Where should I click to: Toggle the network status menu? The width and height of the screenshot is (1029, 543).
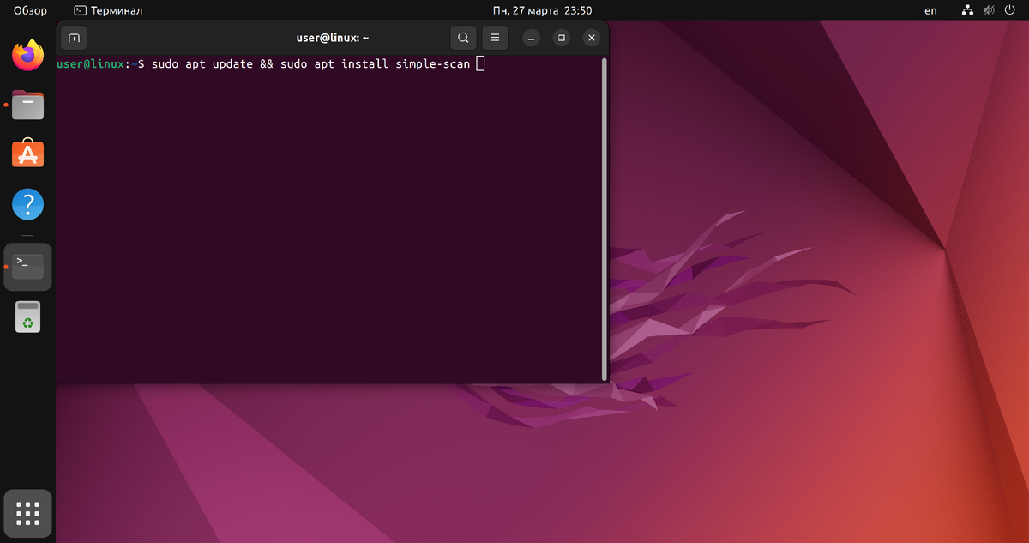(967, 10)
